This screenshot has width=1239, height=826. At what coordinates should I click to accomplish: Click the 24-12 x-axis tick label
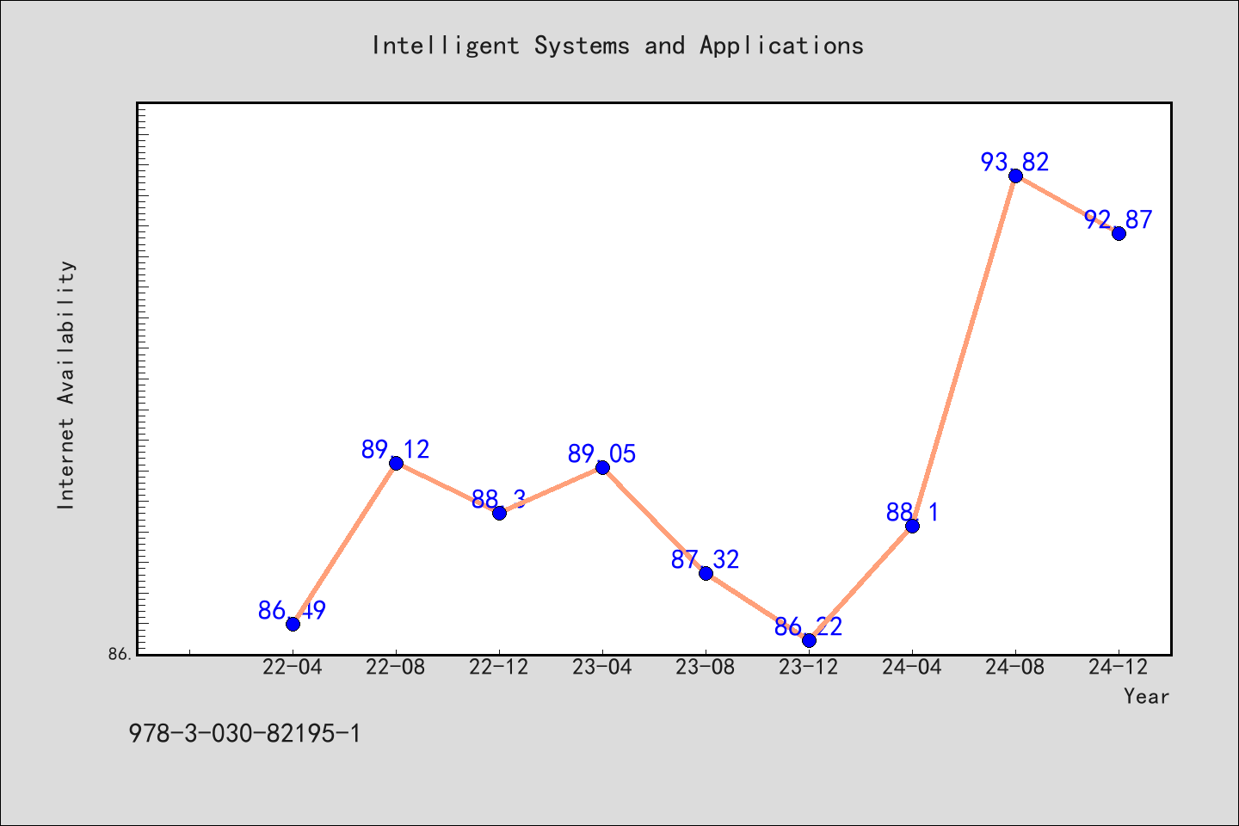coord(1119,668)
